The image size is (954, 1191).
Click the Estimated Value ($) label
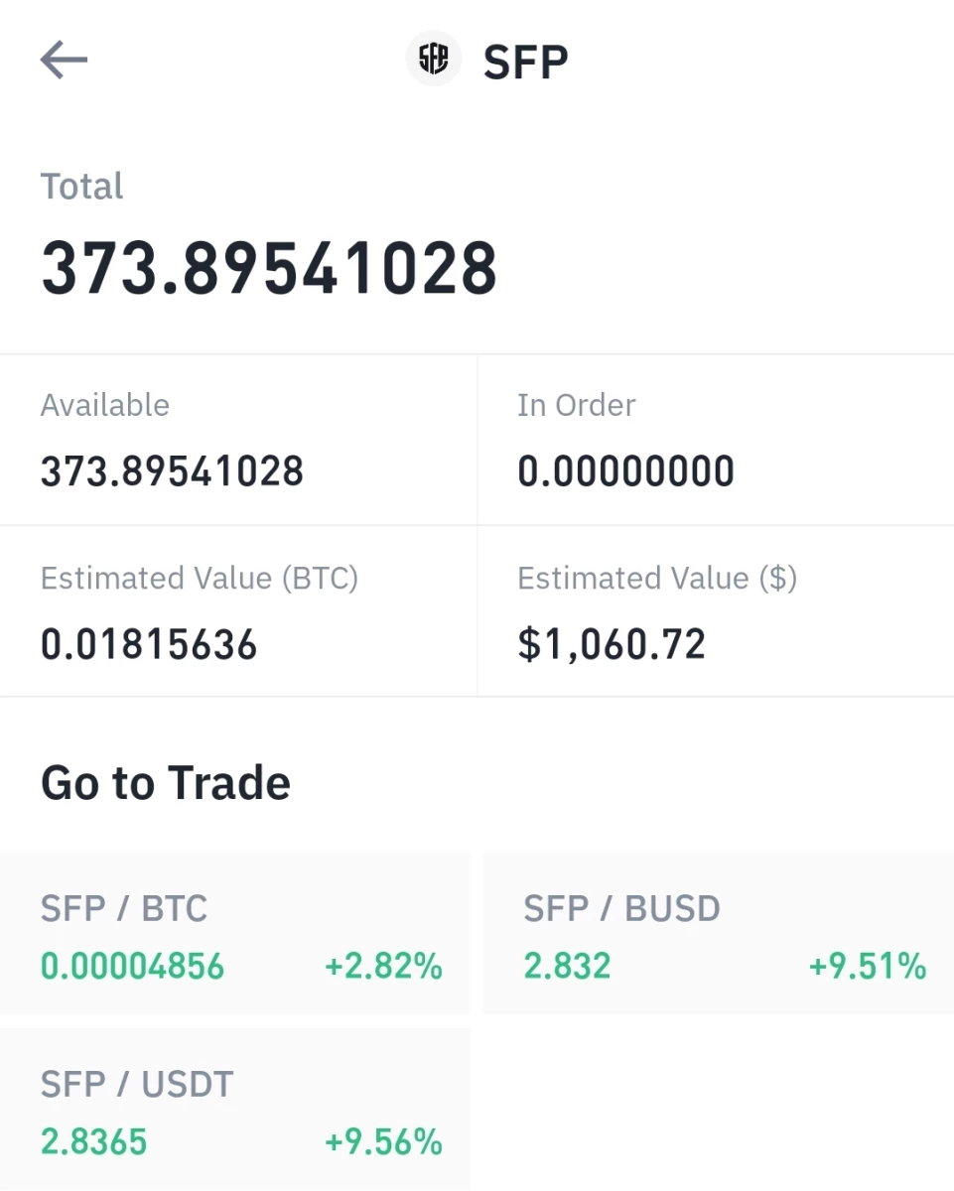[x=657, y=578]
